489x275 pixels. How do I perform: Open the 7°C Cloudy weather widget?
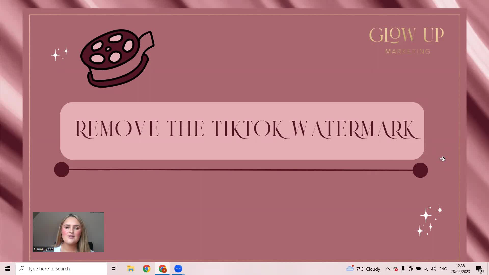(363, 269)
